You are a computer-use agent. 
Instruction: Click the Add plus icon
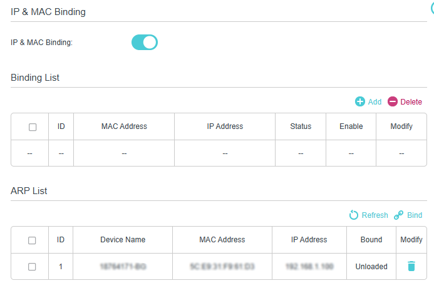(x=360, y=101)
